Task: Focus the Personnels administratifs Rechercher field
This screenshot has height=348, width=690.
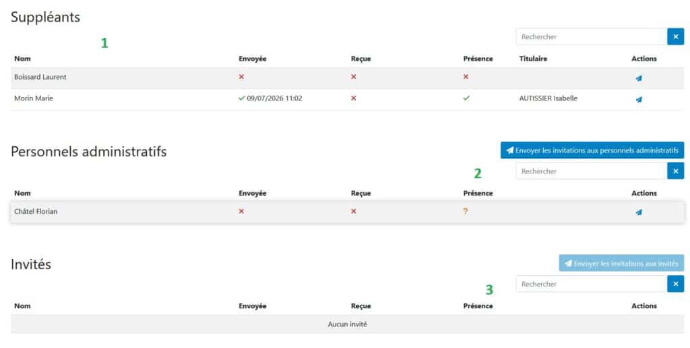Action: [592, 171]
